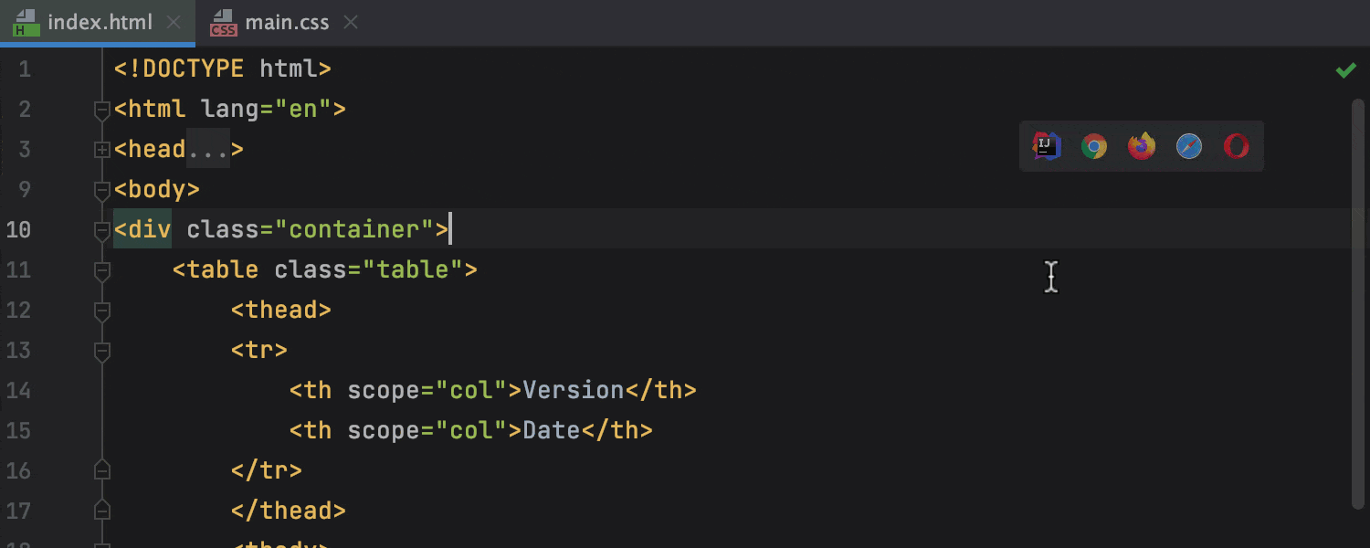
Task: Collapse the html element fold marker
Action: (x=101, y=109)
